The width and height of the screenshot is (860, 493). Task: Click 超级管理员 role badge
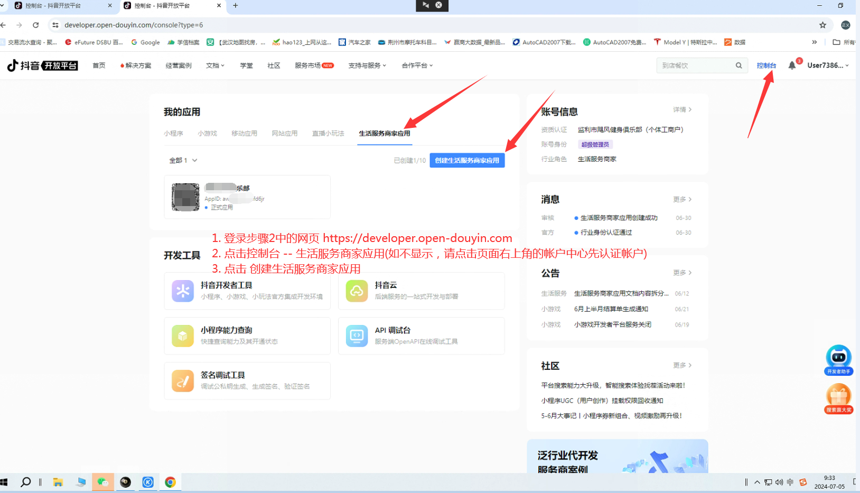[595, 144]
